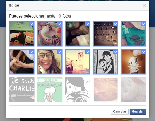155x121 pixels.
Task: Uncheck the checkmark on the mother and child drawing
Action: 116,52
